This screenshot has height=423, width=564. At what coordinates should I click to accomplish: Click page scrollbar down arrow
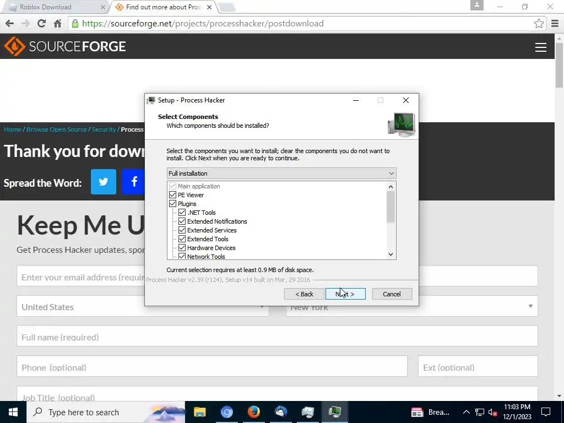point(560,397)
